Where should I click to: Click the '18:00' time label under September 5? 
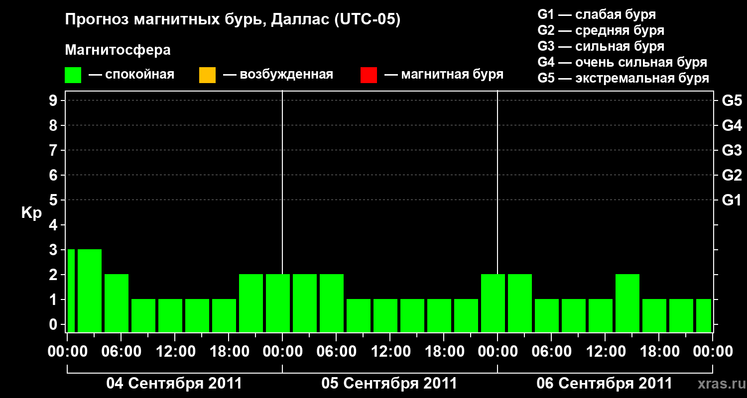(x=445, y=352)
